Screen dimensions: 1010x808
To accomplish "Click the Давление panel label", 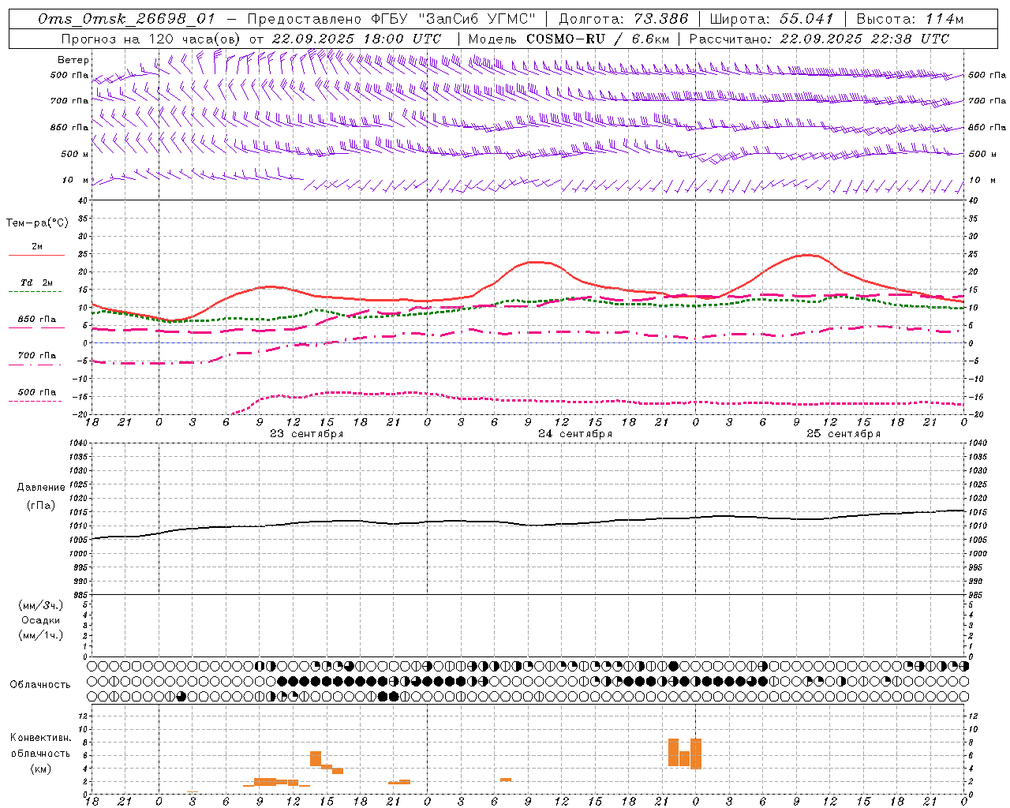I will pos(41,488).
